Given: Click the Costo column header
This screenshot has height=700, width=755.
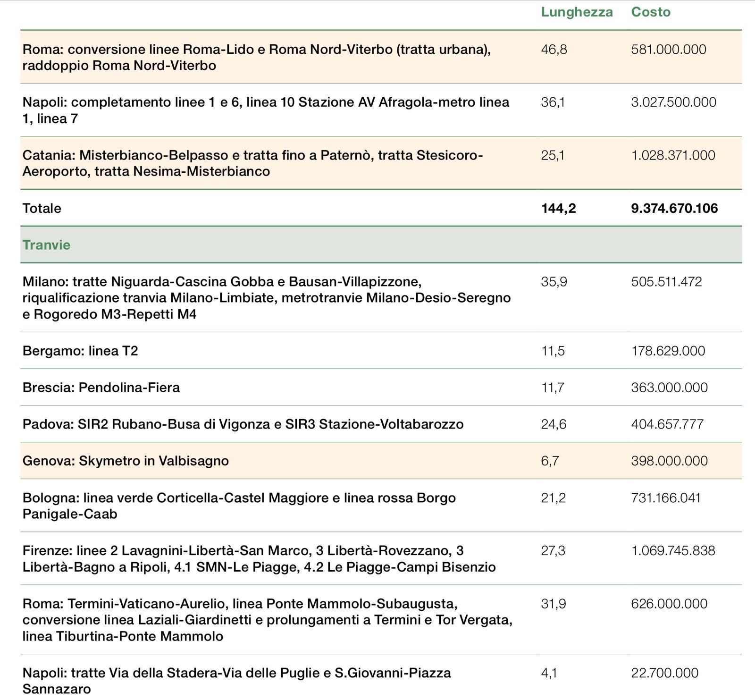Looking at the screenshot, I should (650, 12).
